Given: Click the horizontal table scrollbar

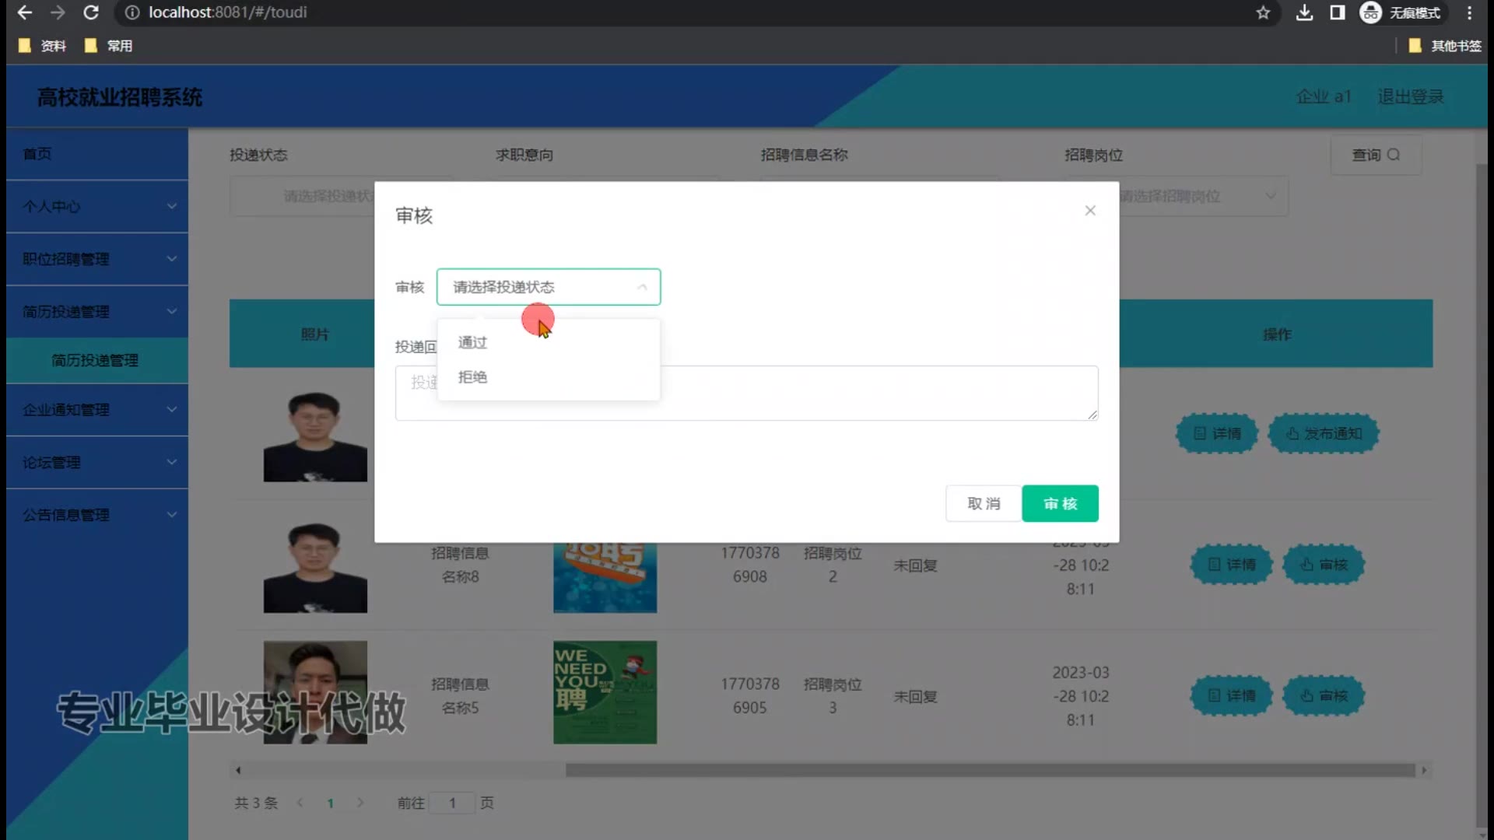Looking at the screenshot, I should click(x=990, y=770).
